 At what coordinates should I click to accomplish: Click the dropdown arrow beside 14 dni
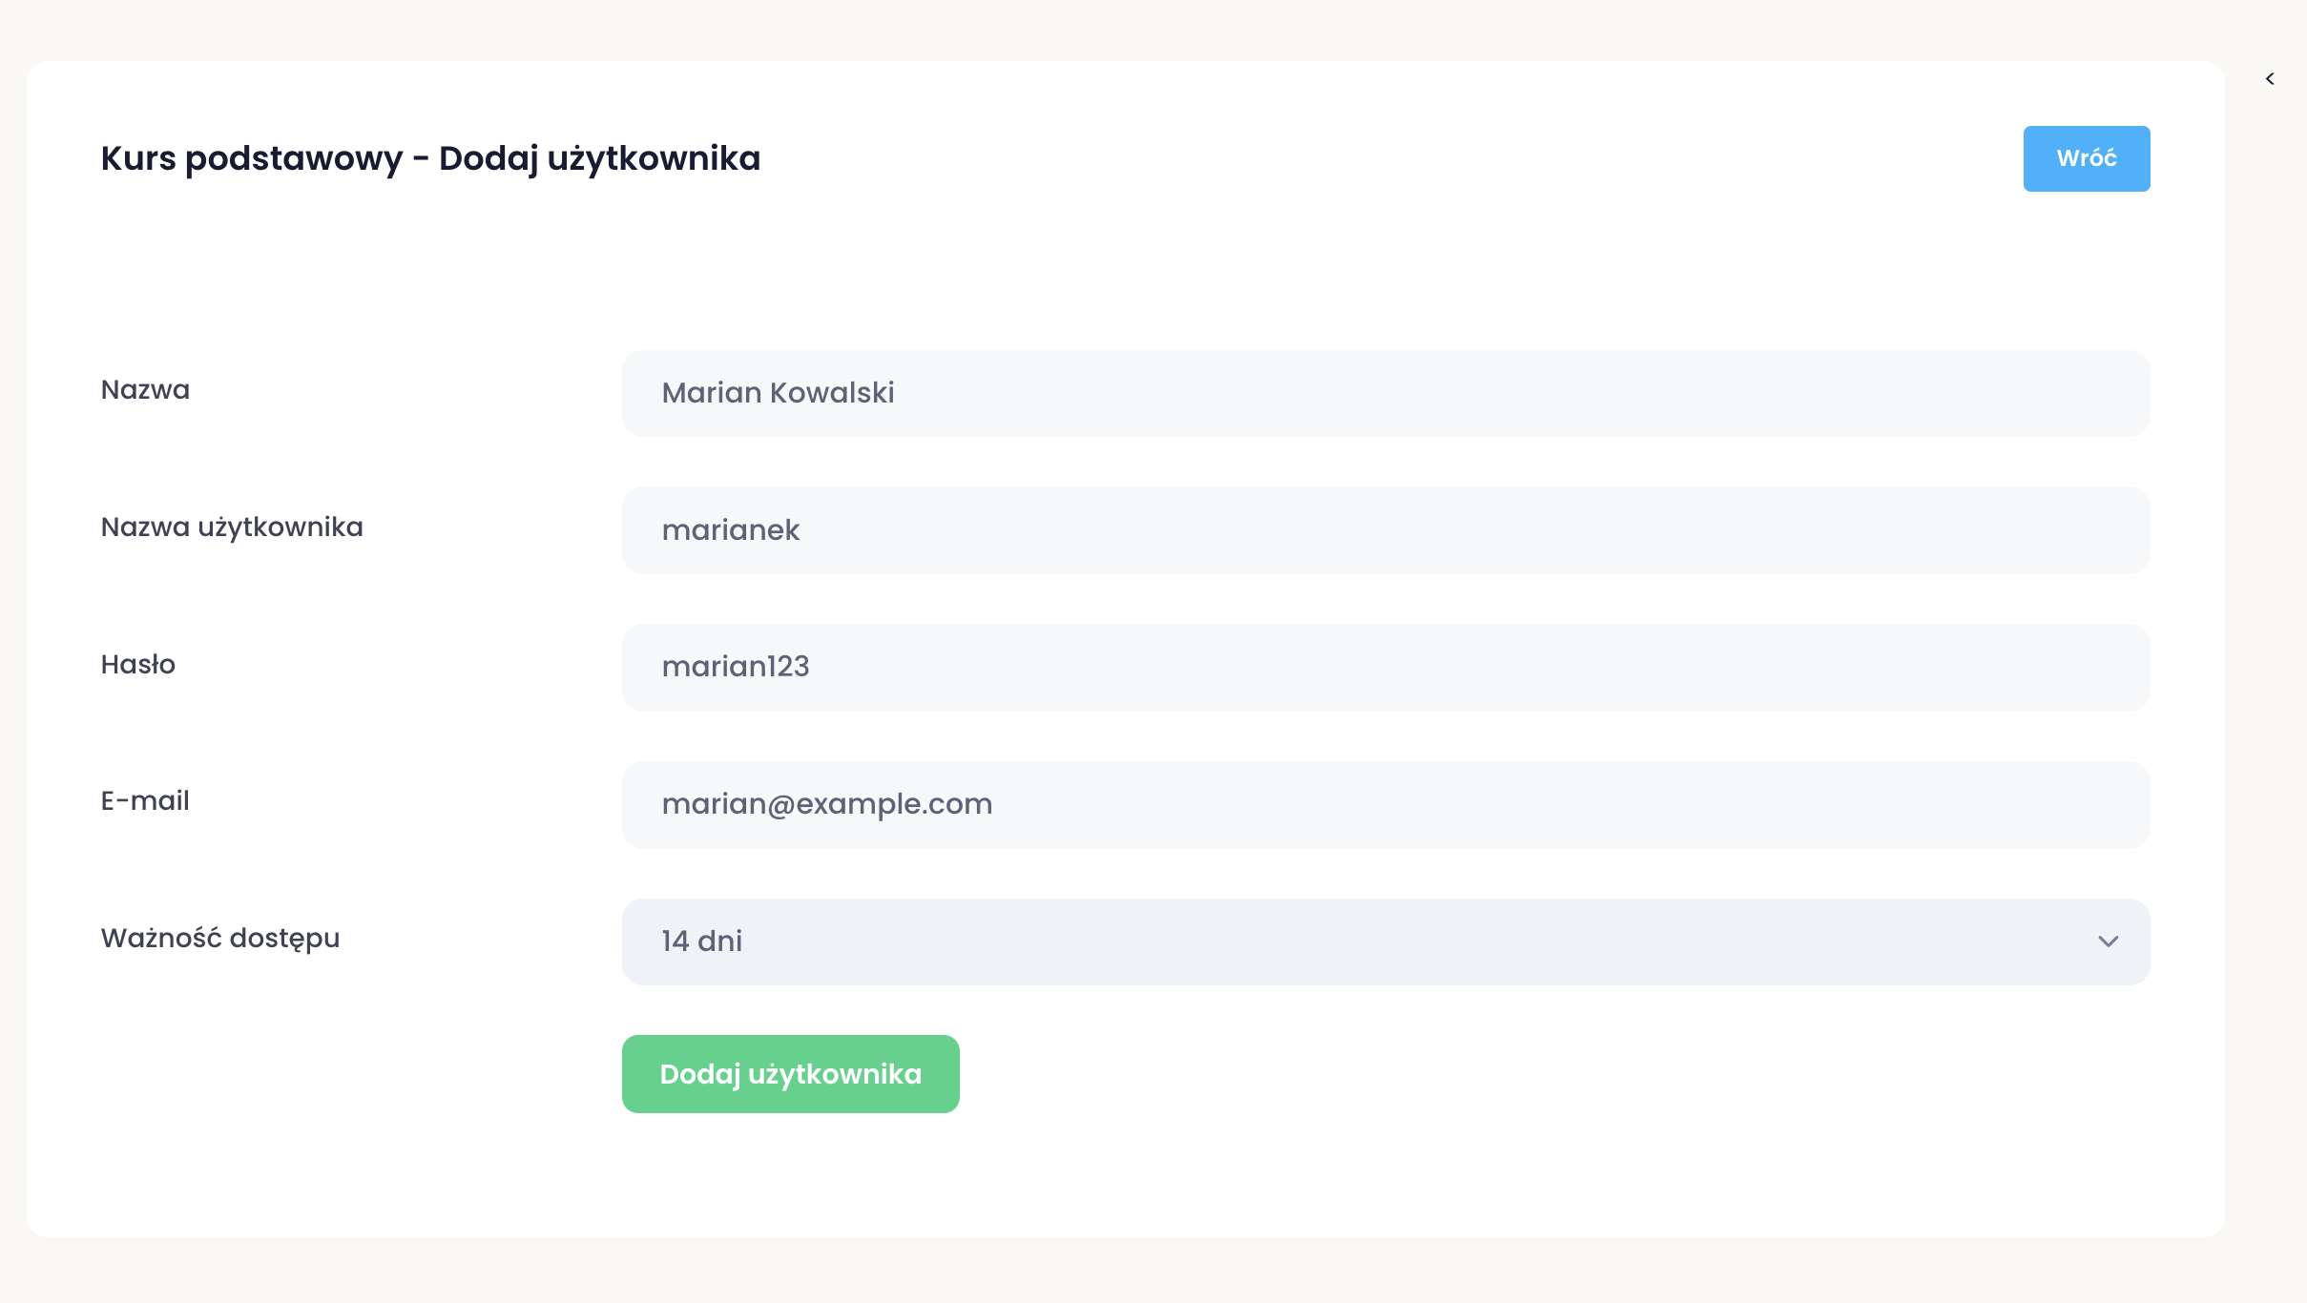click(x=2108, y=941)
